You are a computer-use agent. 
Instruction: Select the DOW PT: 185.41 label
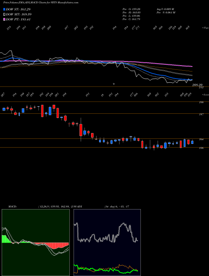pyautogui.click(x=18, y=19)
